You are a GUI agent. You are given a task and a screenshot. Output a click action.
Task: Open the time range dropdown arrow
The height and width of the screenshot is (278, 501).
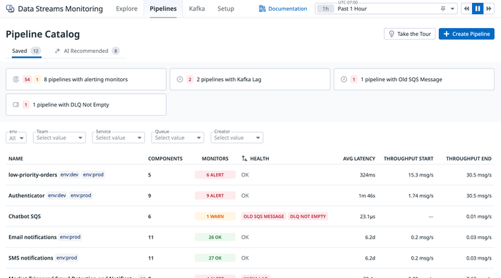(x=452, y=8)
